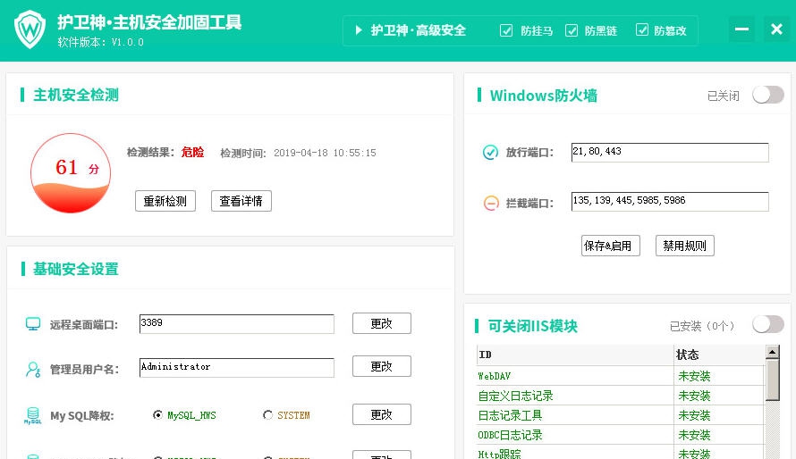The height and width of the screenshot is (459, 796).
Task: Click the 状态 column header
Action: coord(719,355)
